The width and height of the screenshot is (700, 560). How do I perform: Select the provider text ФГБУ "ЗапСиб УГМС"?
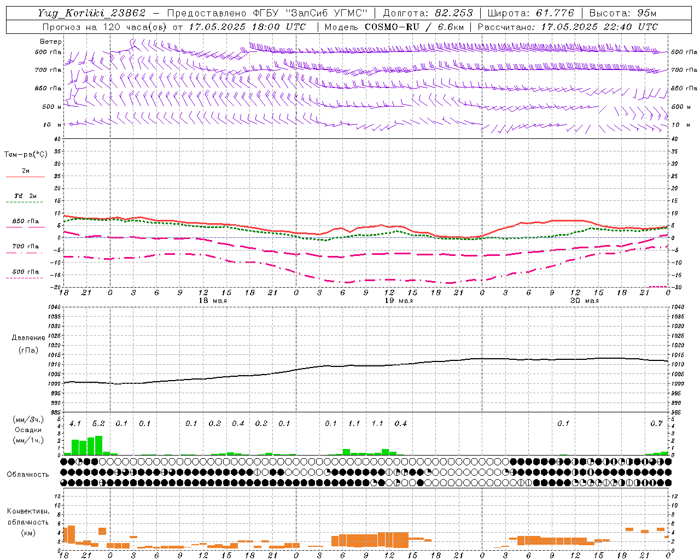pyautogui.click(x=310, y=13)
